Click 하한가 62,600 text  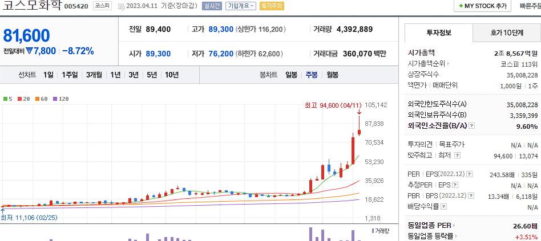click(x=259, y=54)
